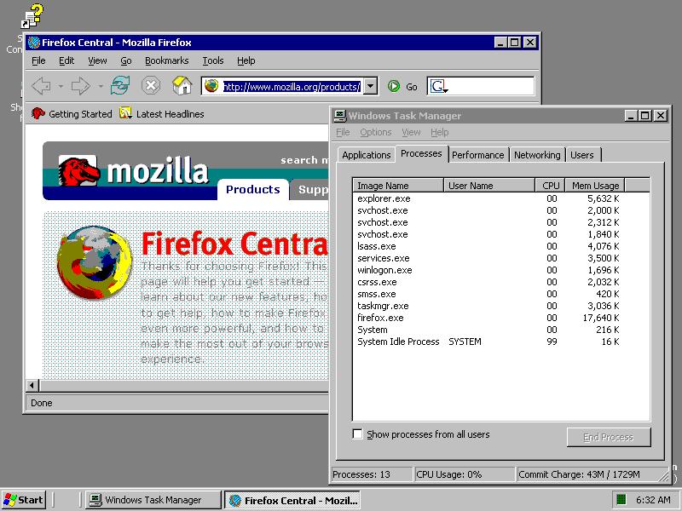Enable Show processes from all users
Viewport: 682px width, 511px height.
coord(357,434)
